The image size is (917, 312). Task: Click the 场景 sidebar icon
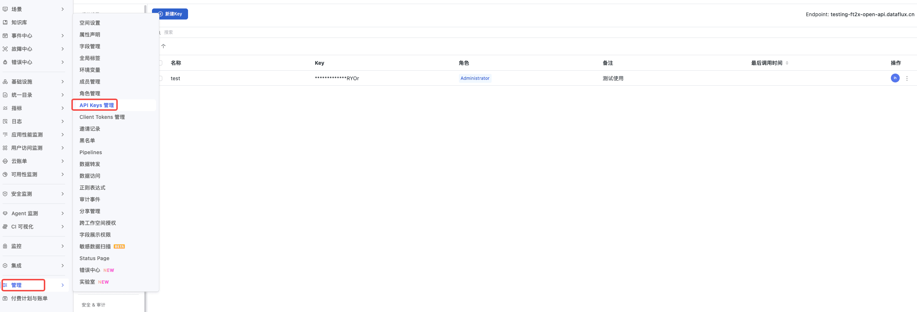[5, 9]
